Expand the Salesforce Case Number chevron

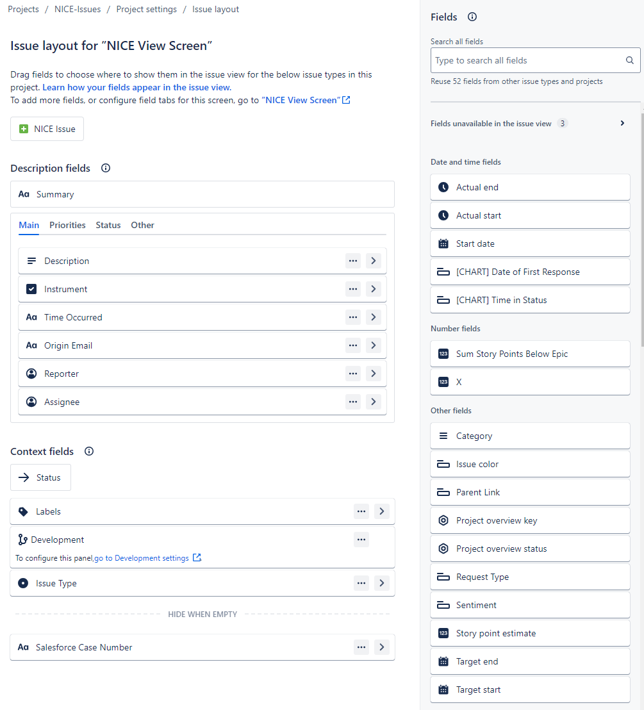pos(382,647)
